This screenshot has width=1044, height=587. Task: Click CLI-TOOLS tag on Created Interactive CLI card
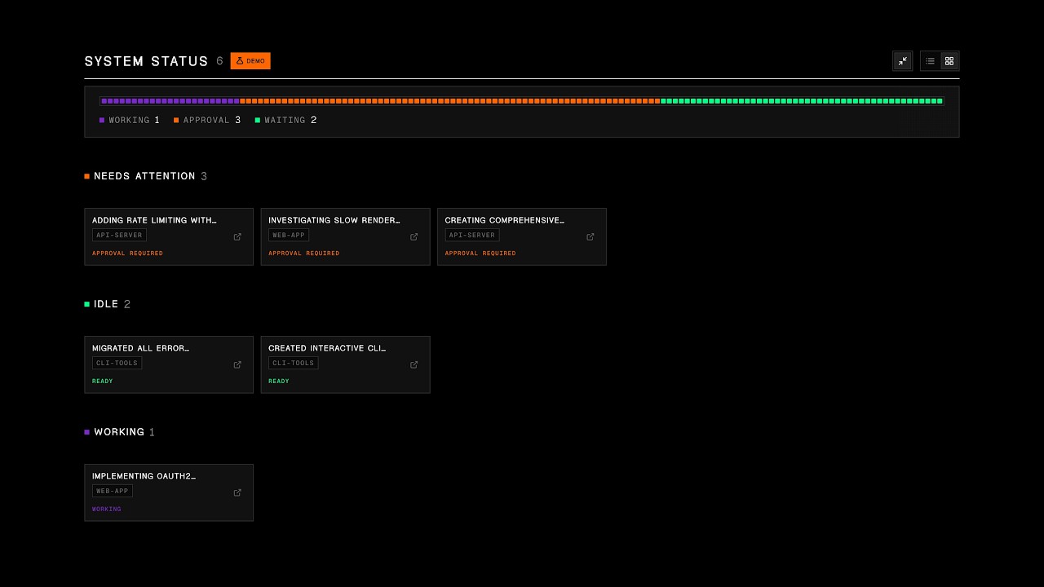(x=294, y=363)
